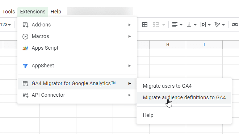Choose Migrate audience definitions to GA4

184,97
